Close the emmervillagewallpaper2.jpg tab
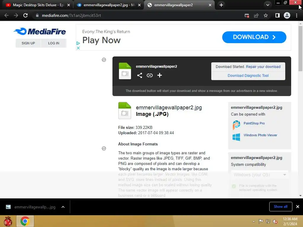This screenshot has height=227, width=303. coord(139,5)
